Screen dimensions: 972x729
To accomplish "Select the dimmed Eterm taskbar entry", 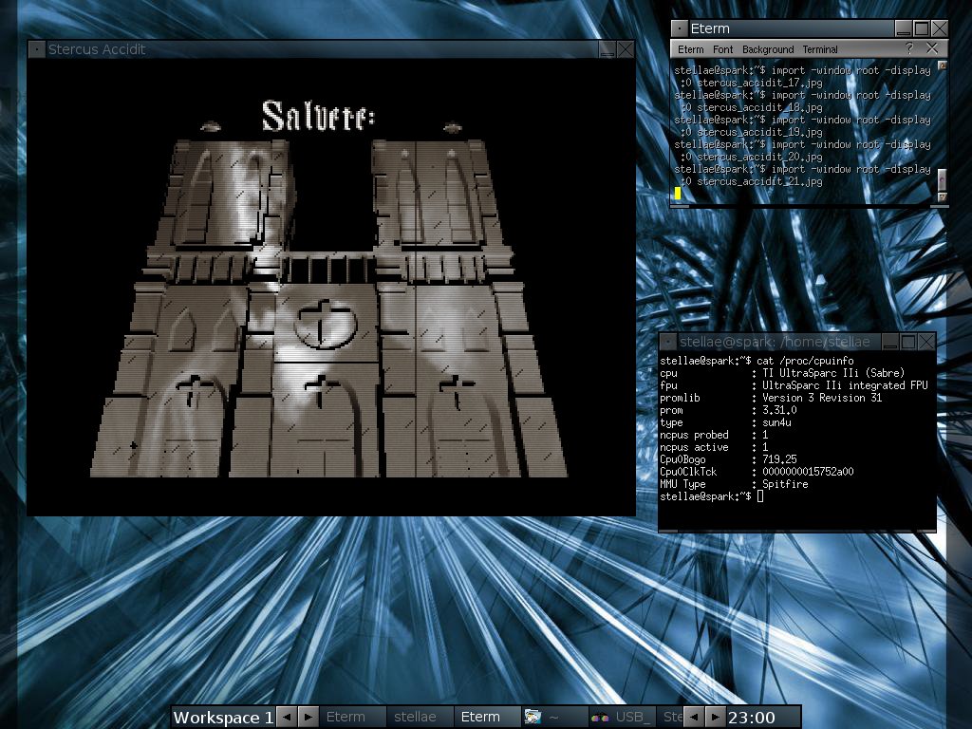I will [353, 718].
